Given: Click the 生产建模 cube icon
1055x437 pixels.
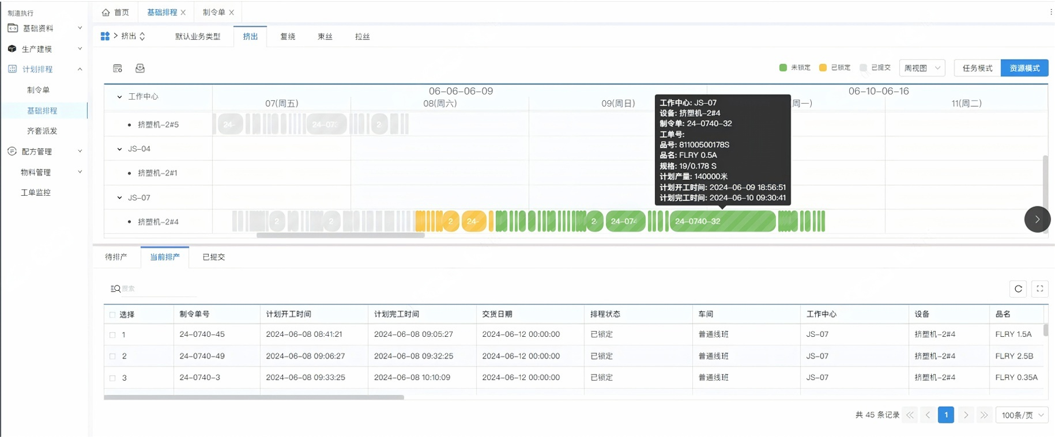Looking at the screenshot, I should (12, 48).
